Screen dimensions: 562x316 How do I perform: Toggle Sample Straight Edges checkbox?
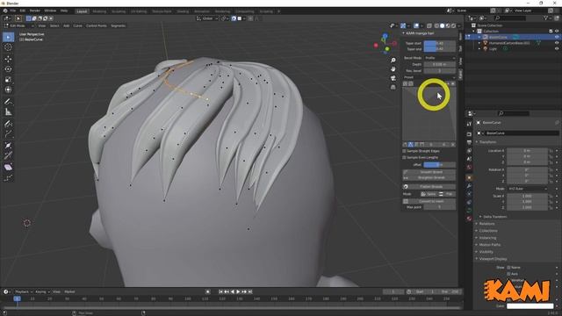click(404, 151)
